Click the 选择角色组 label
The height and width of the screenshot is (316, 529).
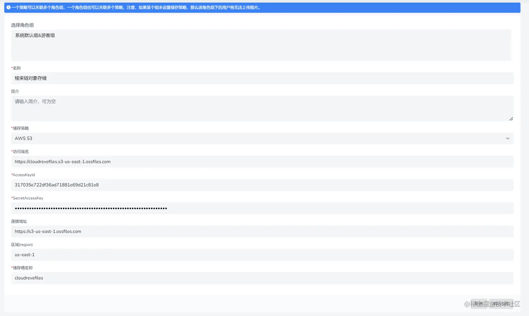pyautogui.click(x=22, y=25)
